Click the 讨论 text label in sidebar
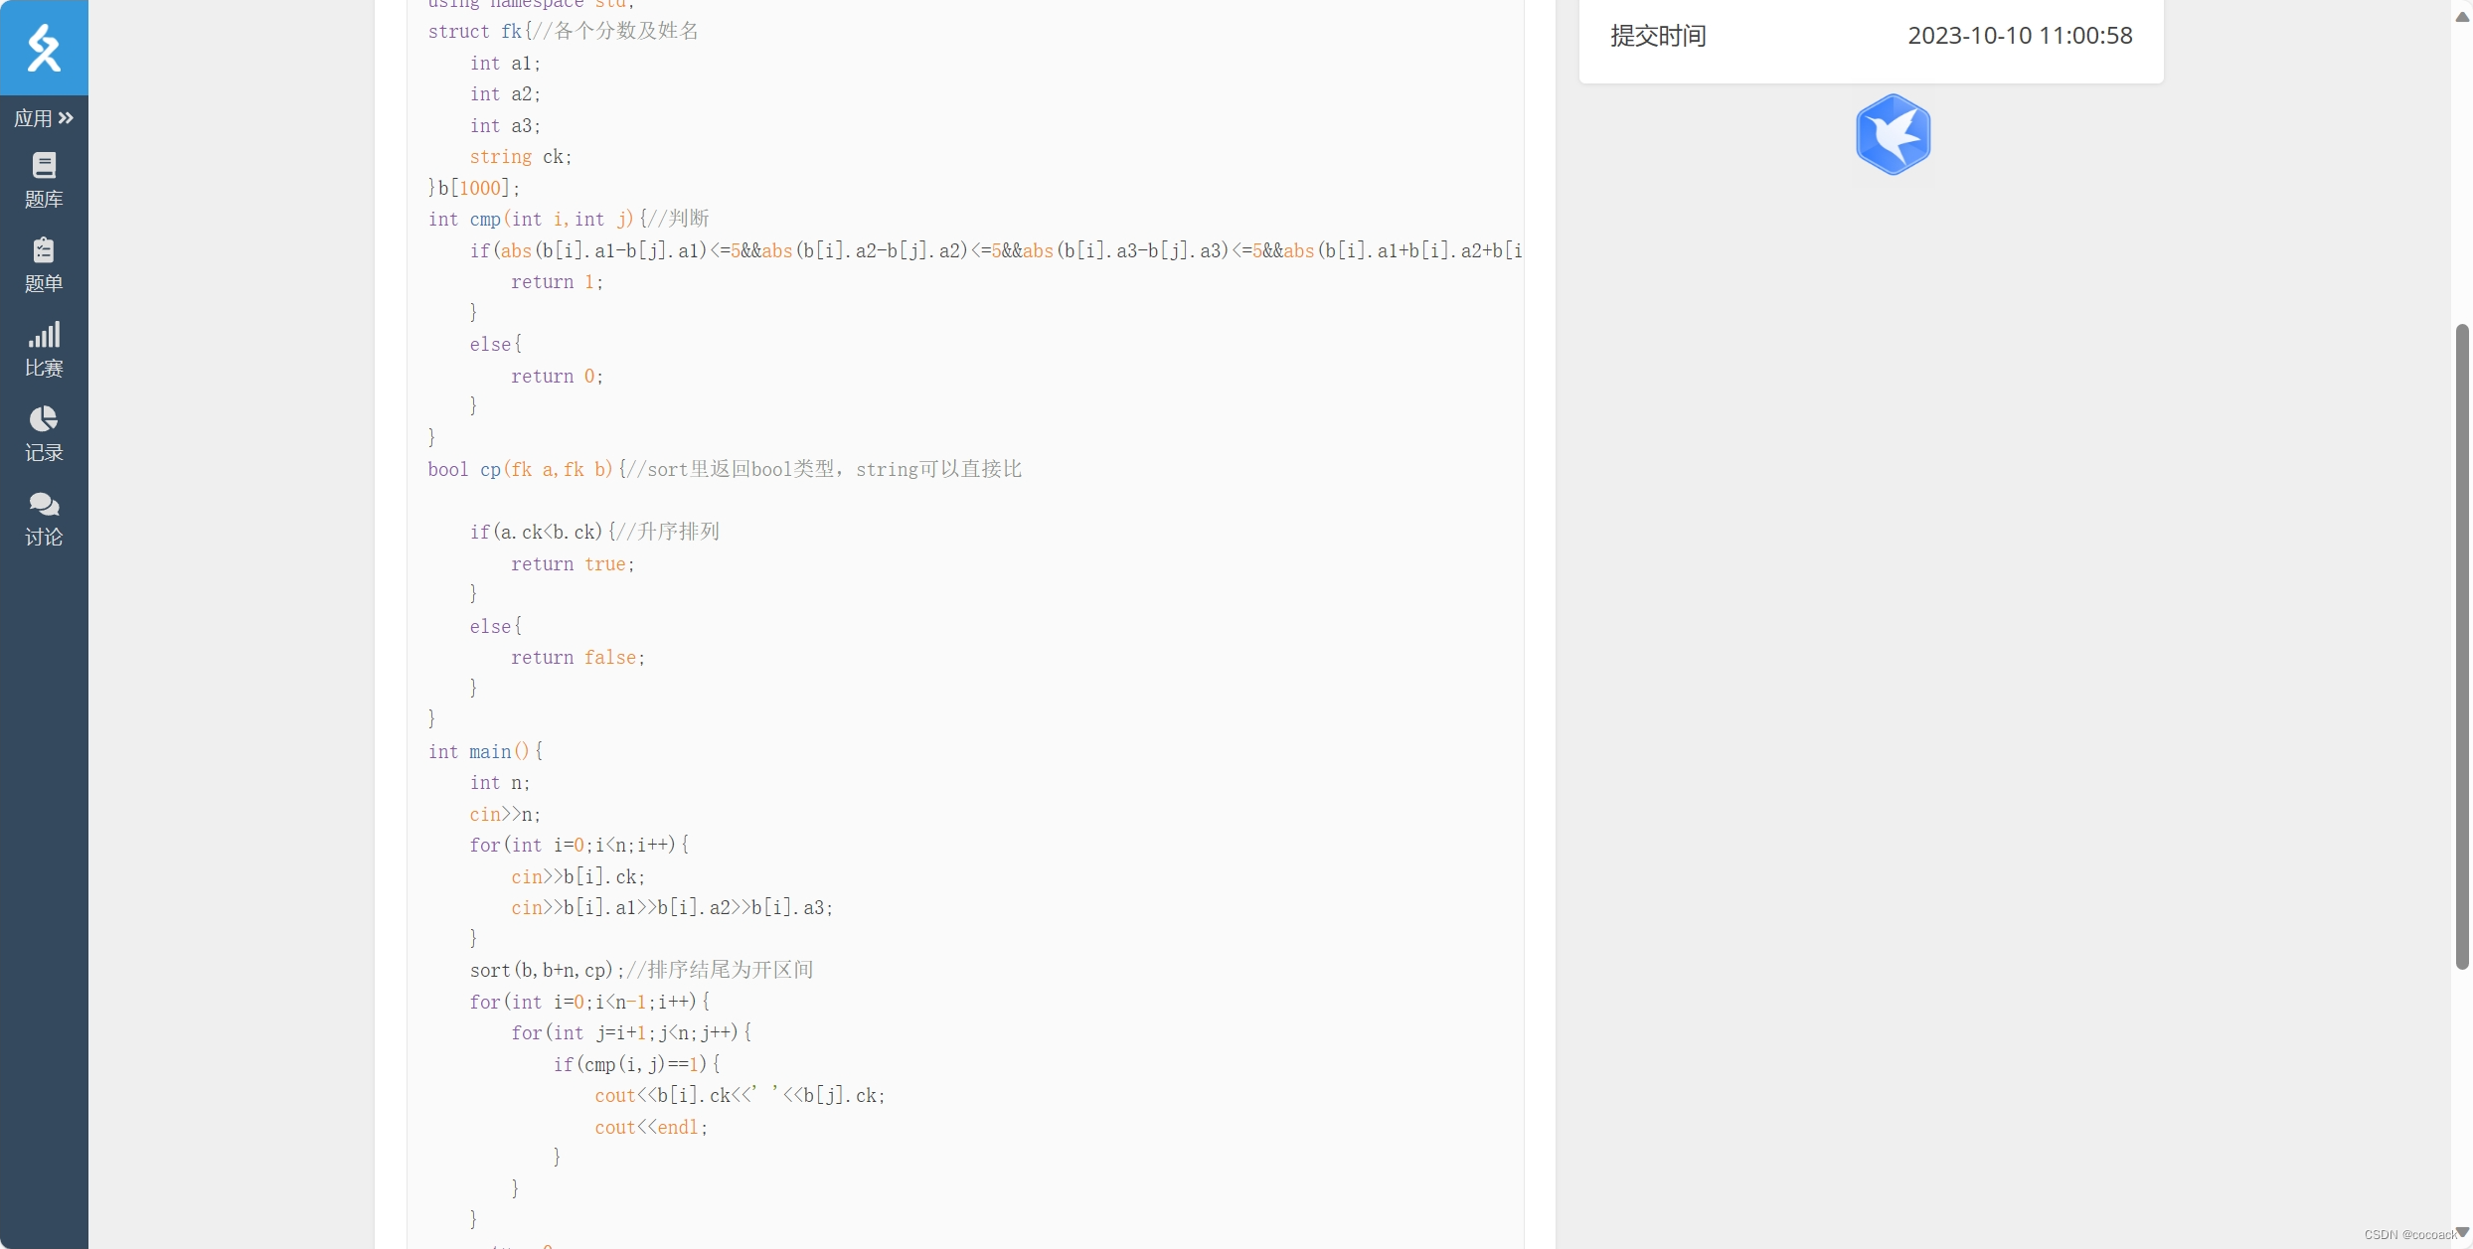The image size is (2473, 1249). pos(44,538)
